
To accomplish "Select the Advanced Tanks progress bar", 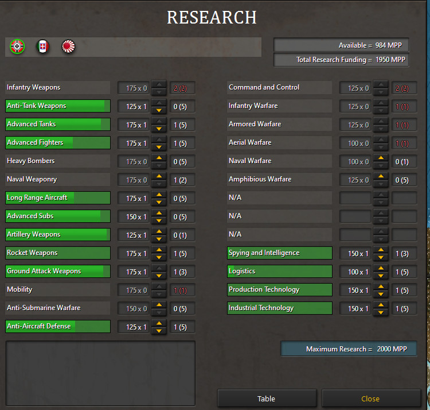I will 58,125.
